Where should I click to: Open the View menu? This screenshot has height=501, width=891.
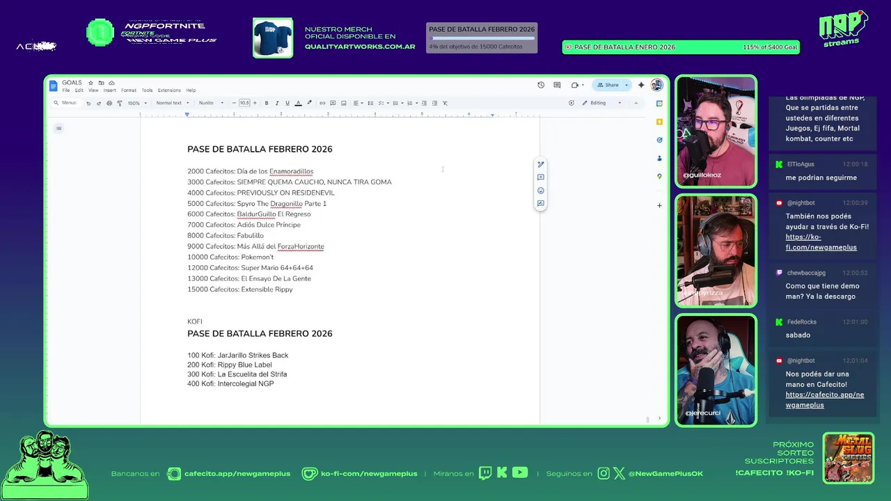(x=93, y=90)
